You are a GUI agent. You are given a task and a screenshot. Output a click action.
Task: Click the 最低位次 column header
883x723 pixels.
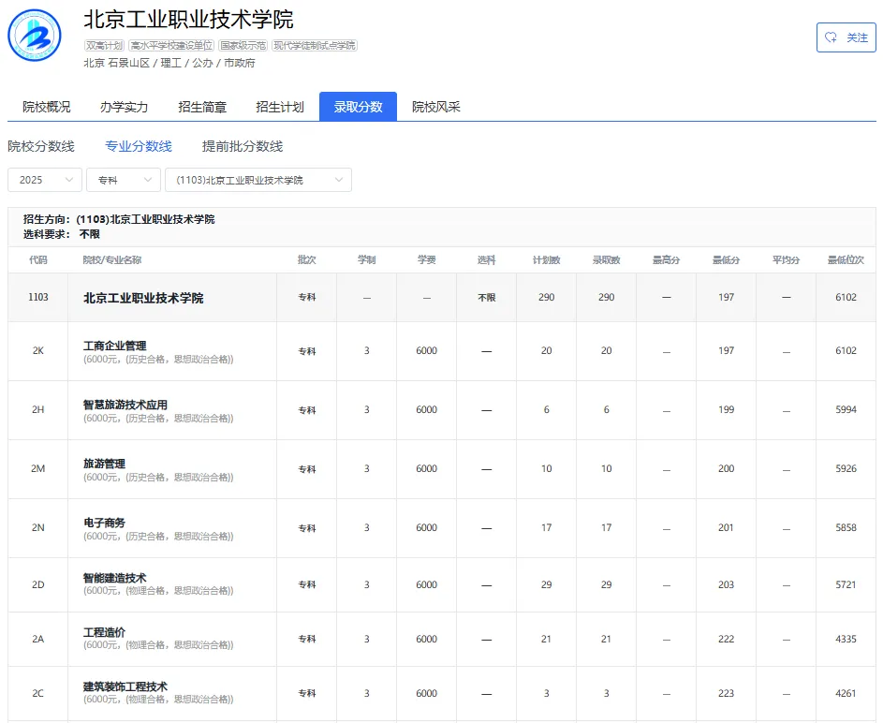tap(846, 260)
